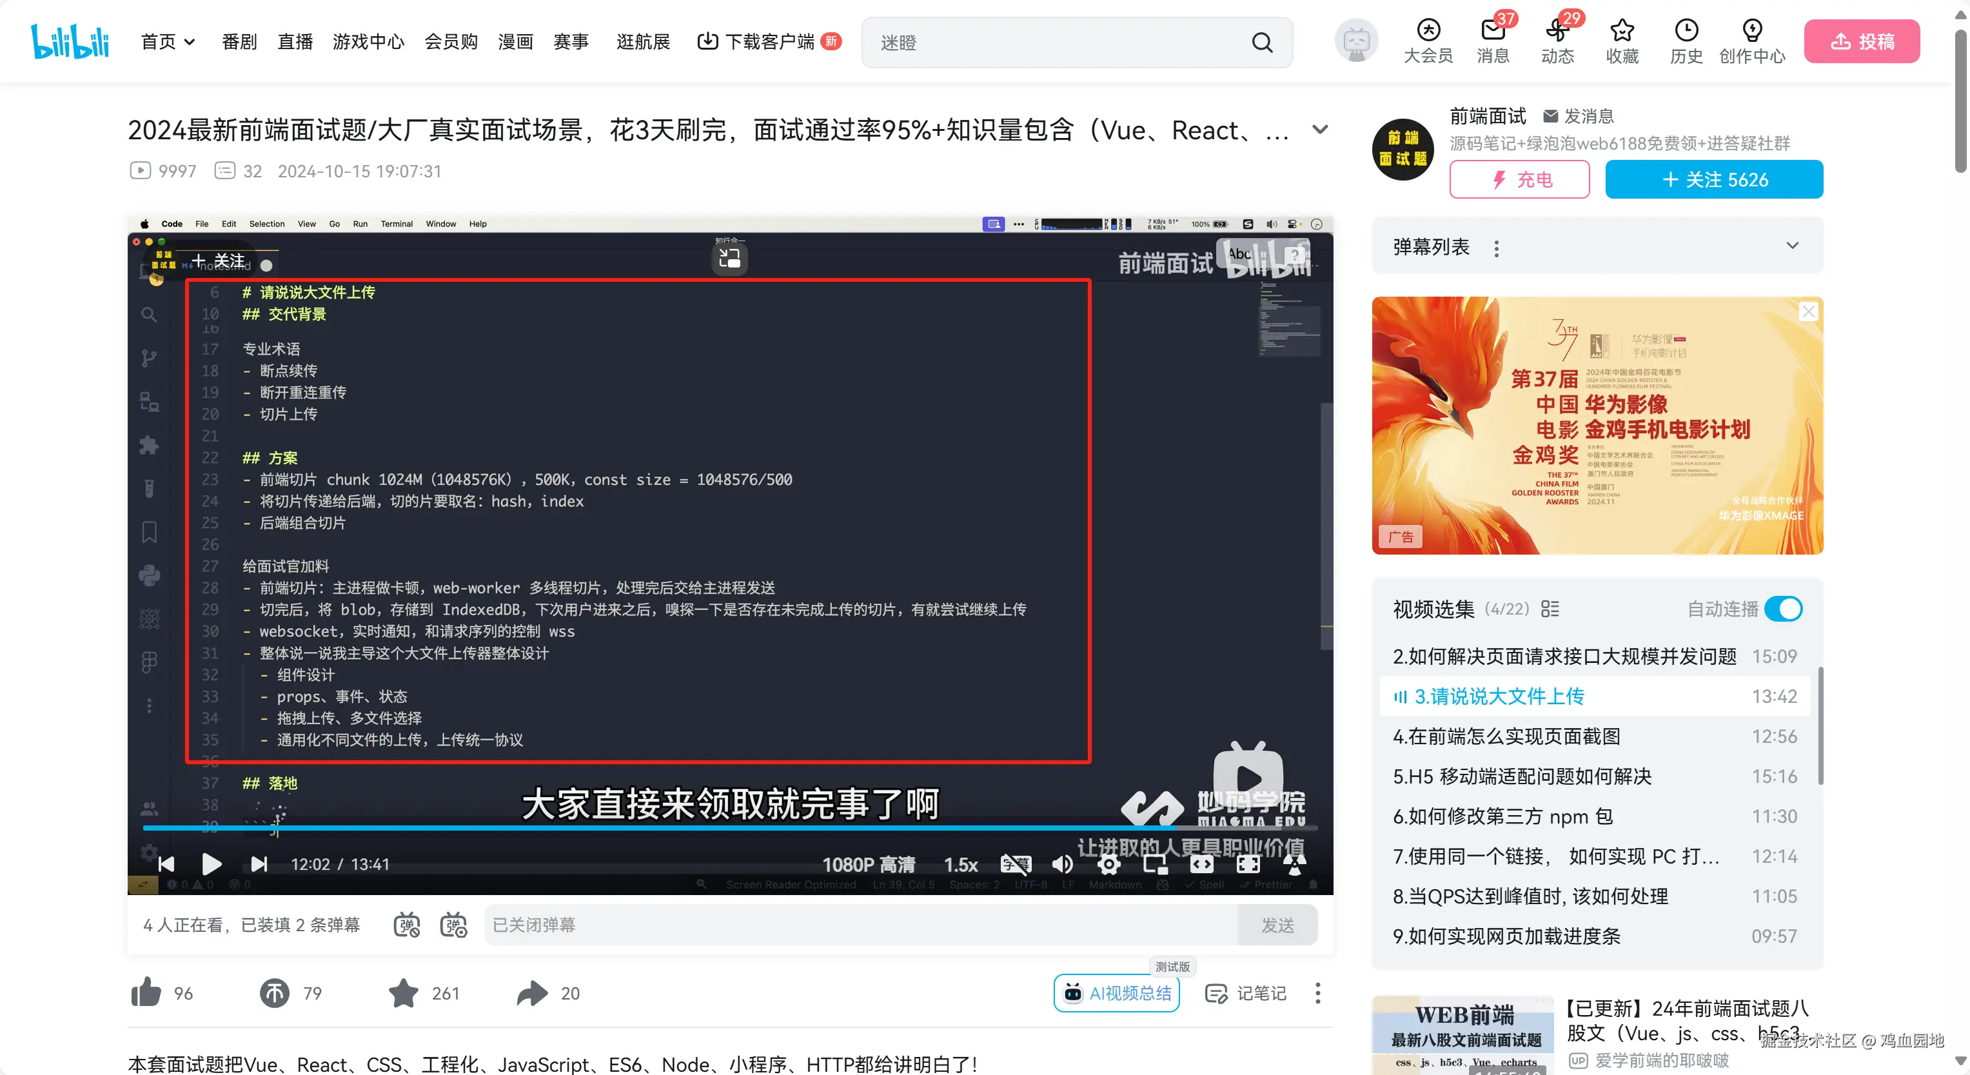Viewport: 1970px width, 1075px height.
Task: Click the 关注 5626 follow button
Action: tap(1713, 180)
